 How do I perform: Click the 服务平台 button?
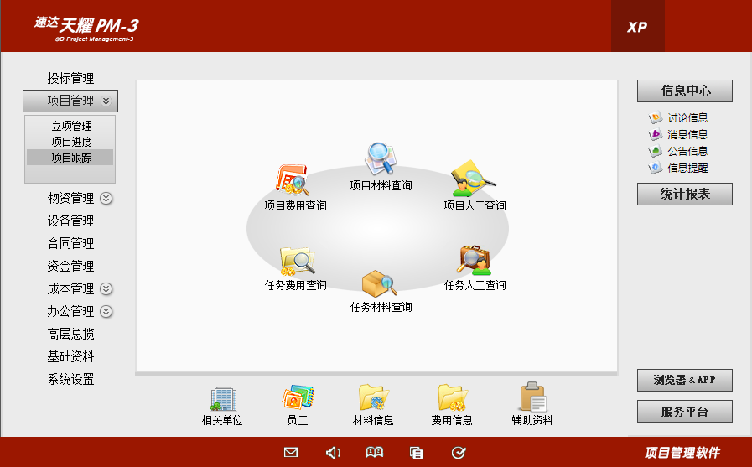click(684, 412)
